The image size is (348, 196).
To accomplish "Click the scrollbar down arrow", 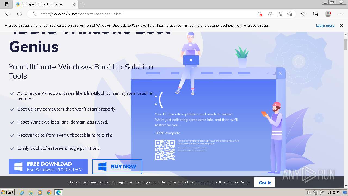I will tap(346, 186).
